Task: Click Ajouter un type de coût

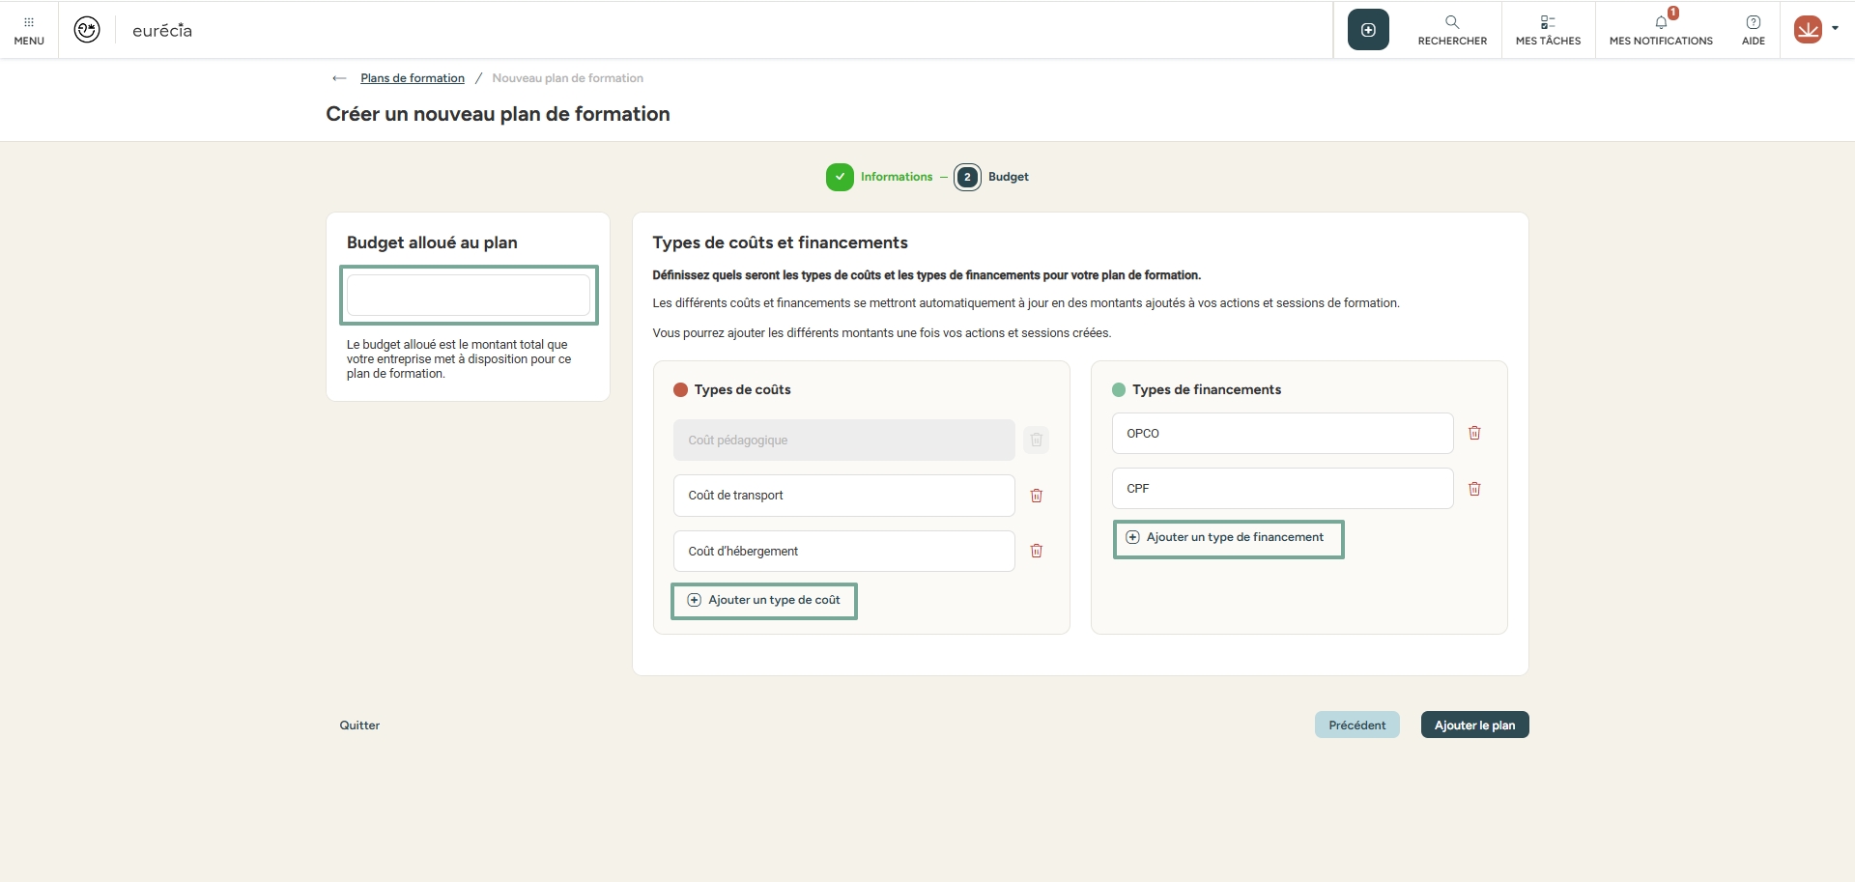Action: [x=764, y=600]
